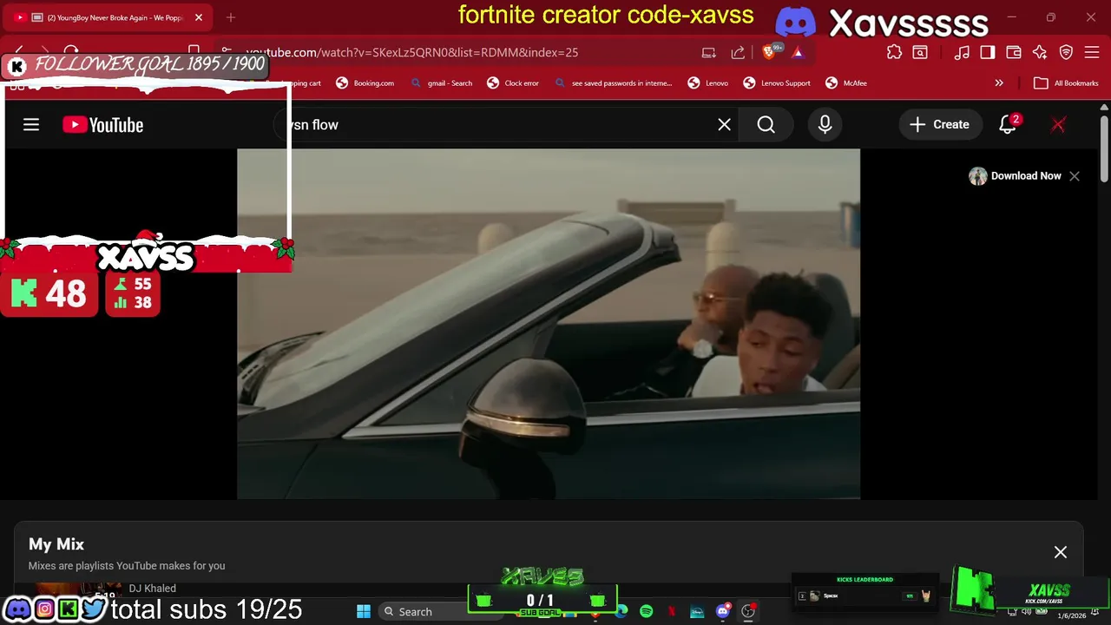Open the Windows Start menu
1111x625 pixels.
[x=364, y=612]
